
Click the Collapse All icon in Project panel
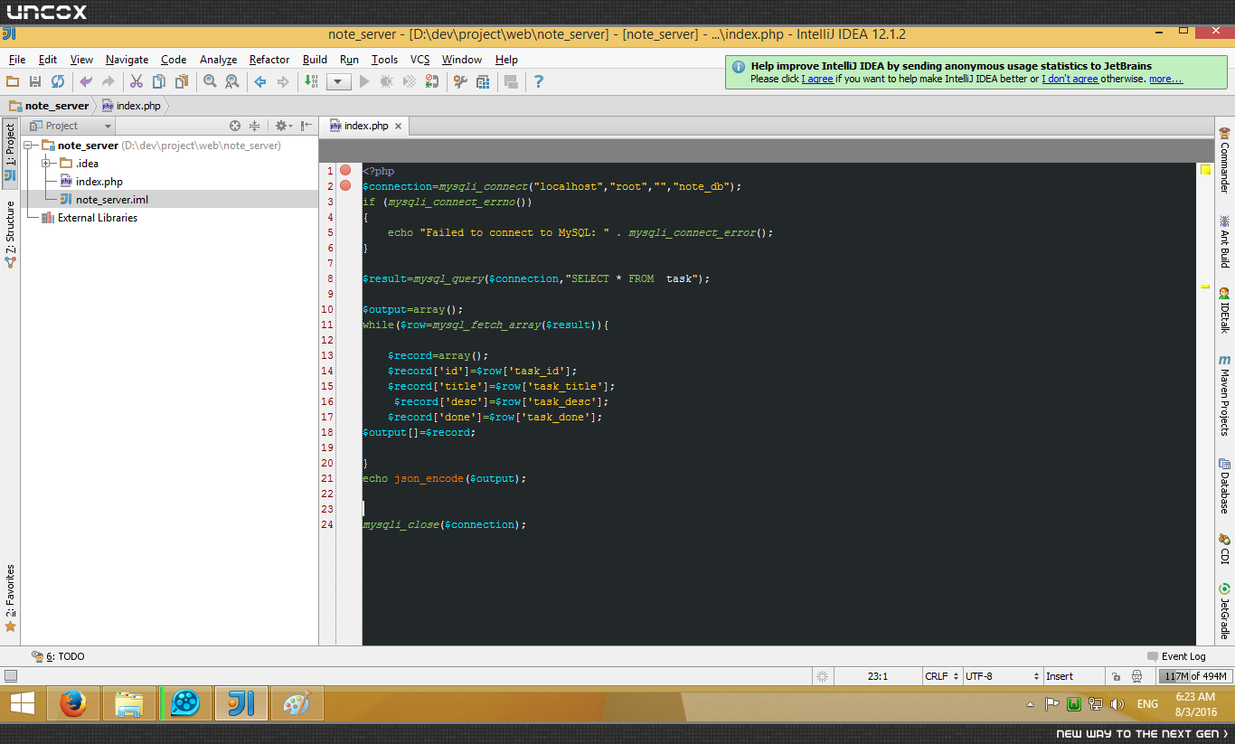[255, 126]
